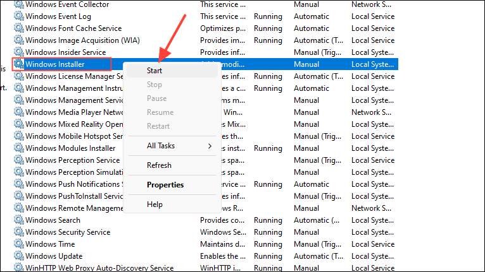The image size is (485, 272).
Task: Click the gear icon beside Windows Installer
Action: [x=19, y=64]
